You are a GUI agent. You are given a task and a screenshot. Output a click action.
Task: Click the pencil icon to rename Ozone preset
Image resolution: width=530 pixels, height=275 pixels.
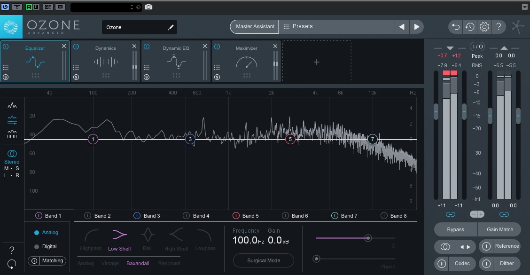pyautogui.click(x=171, y=27)
